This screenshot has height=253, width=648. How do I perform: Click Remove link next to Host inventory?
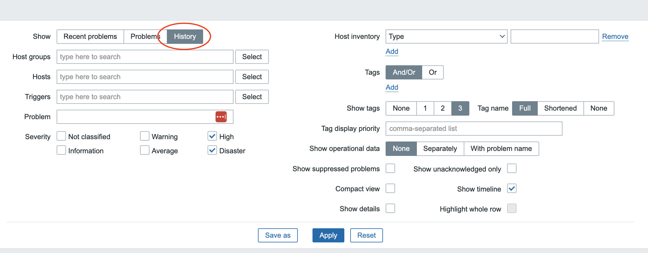click(x=615, y=36)
